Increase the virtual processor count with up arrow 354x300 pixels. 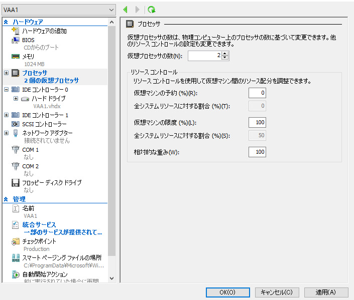(x=225, y=54)
